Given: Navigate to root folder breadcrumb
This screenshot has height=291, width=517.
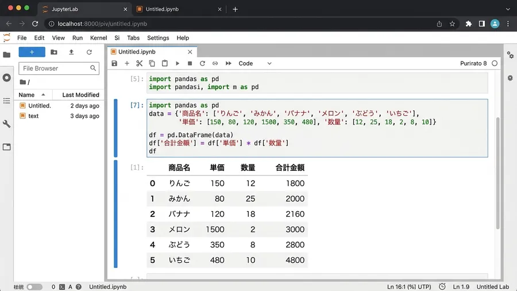Looking at the screenshot, I should (23, 82).
